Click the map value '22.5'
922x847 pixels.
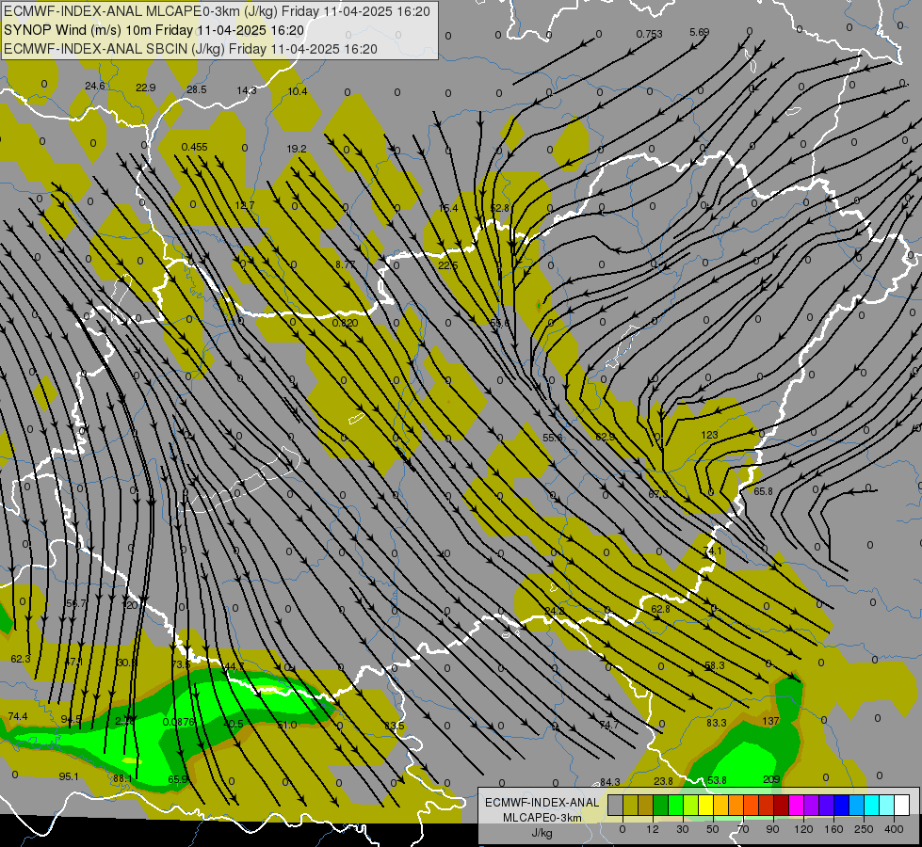coord(448,265)
